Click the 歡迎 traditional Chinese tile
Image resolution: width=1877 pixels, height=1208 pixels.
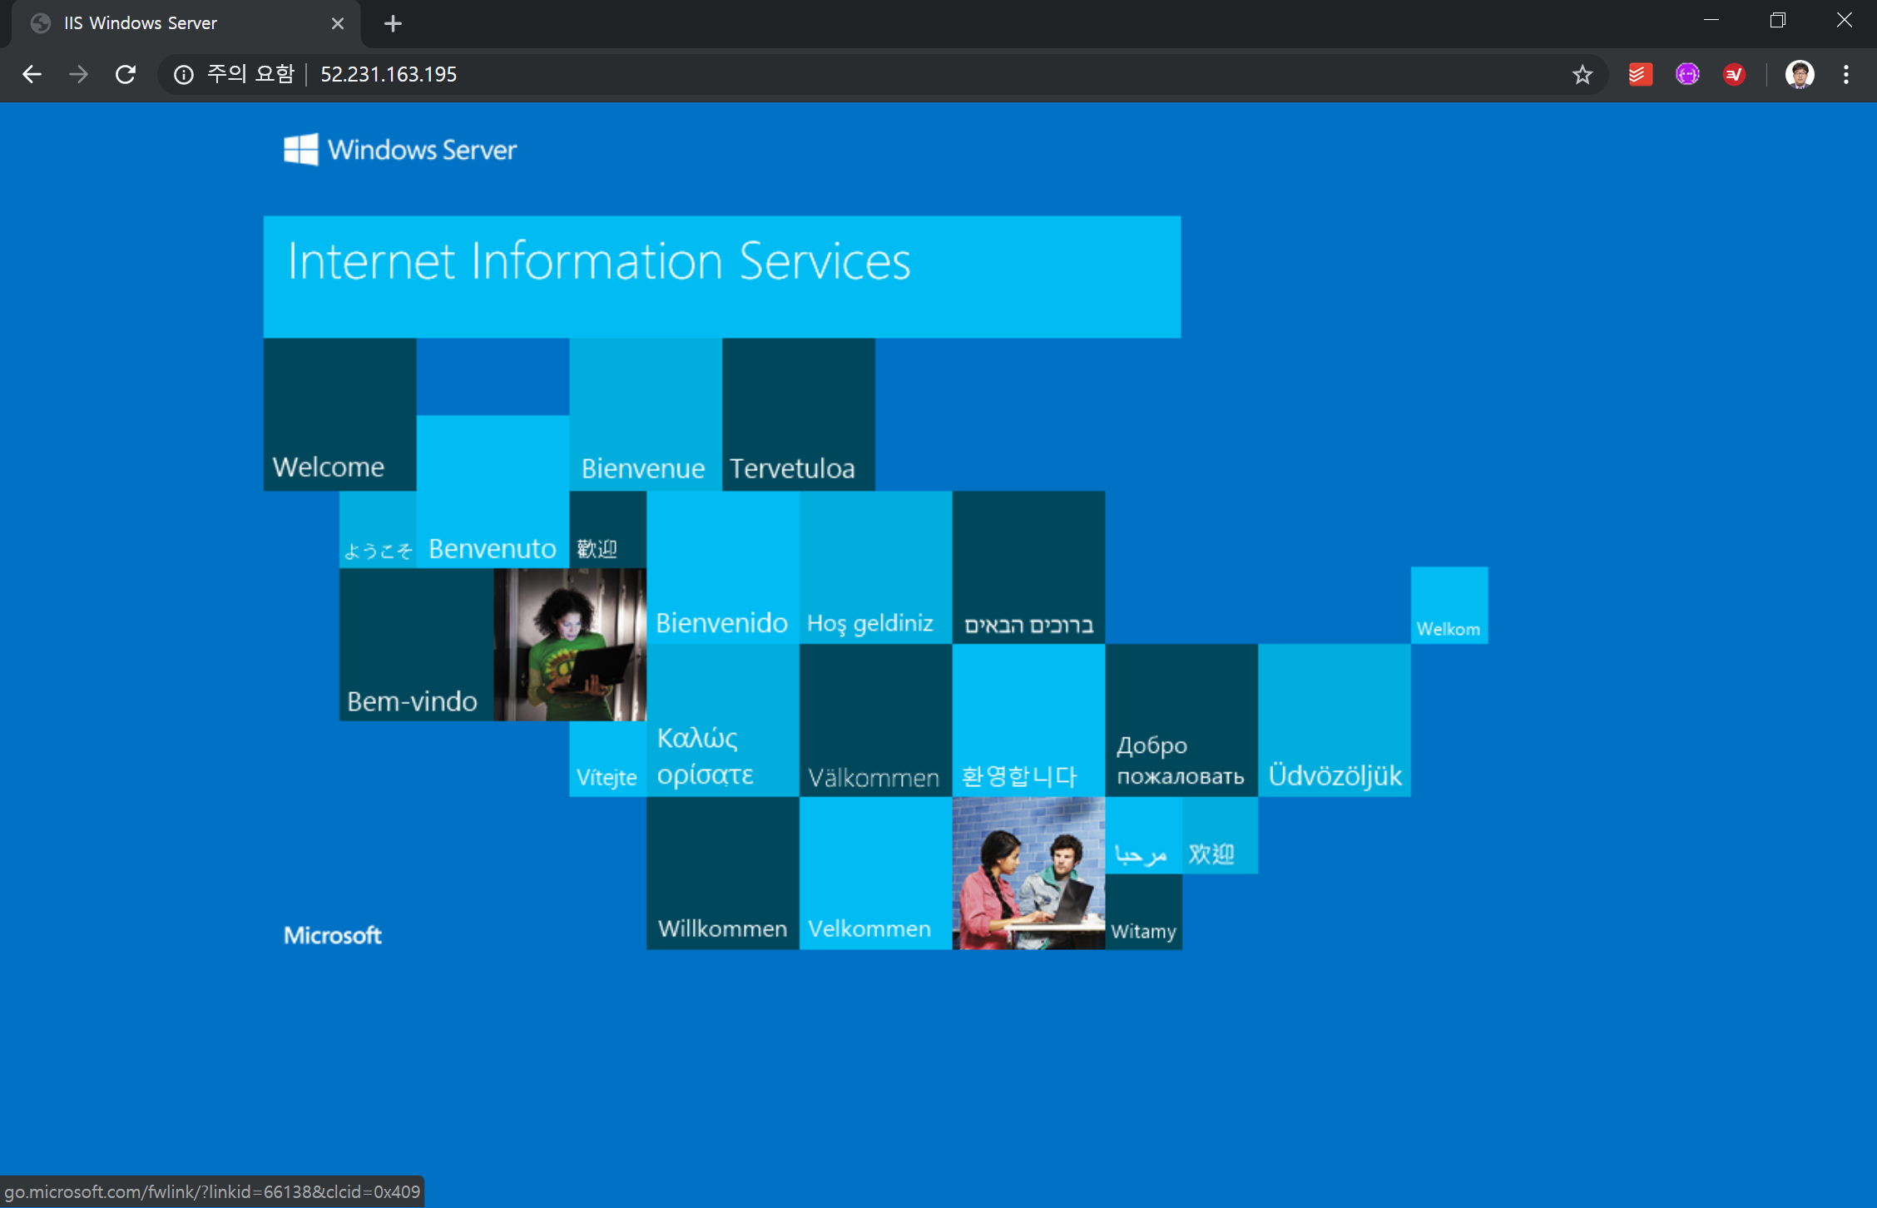(608, 530)
